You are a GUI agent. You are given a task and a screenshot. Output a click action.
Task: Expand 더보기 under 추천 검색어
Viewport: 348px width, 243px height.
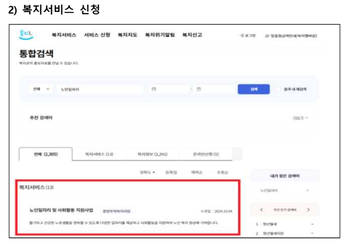pyautogui.click(x=301, y=118)
